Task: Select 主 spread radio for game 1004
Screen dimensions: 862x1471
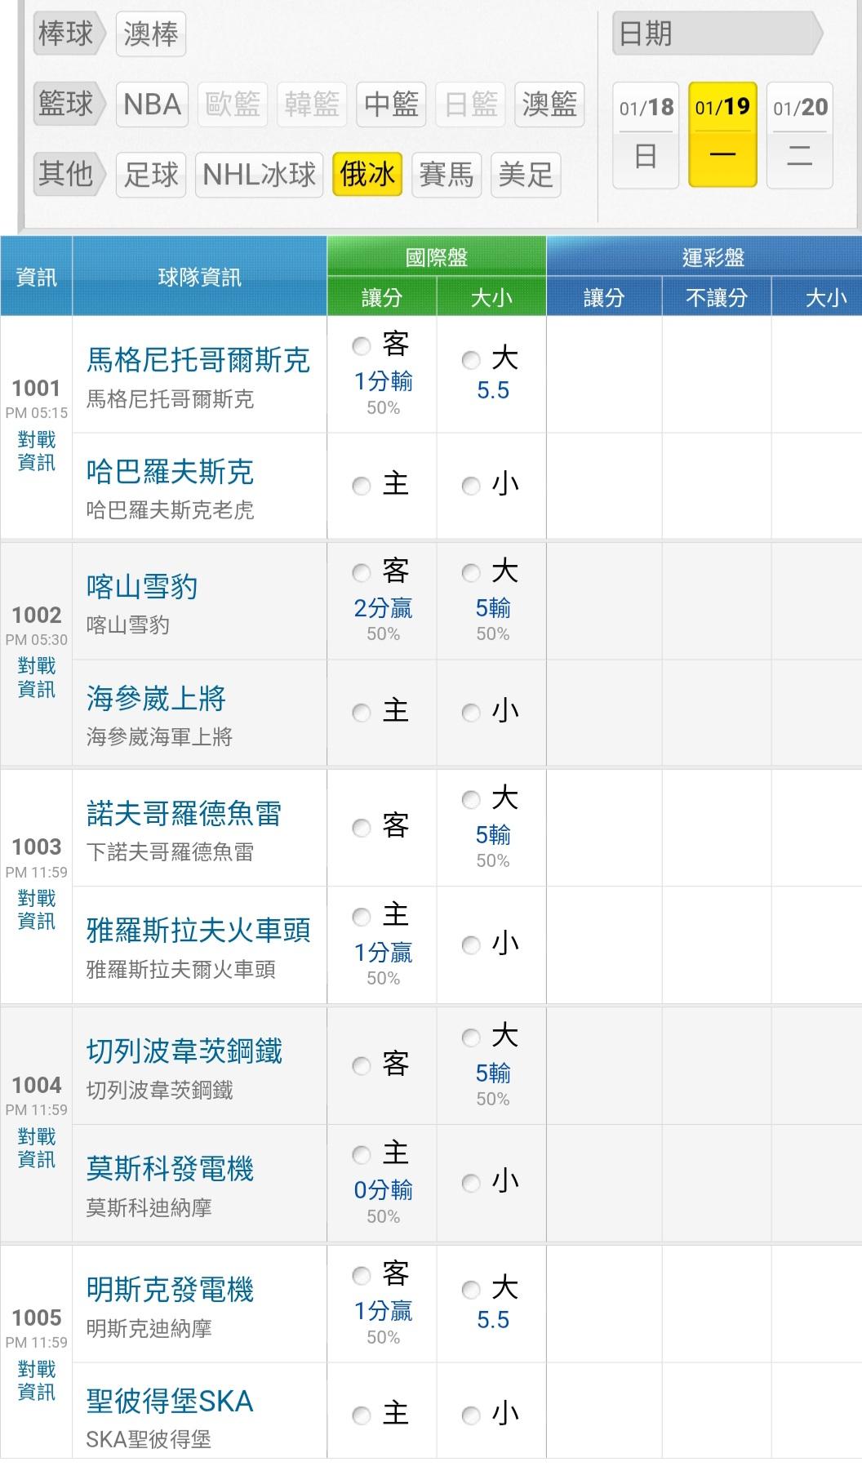Action: click(x=362, y=1155)
